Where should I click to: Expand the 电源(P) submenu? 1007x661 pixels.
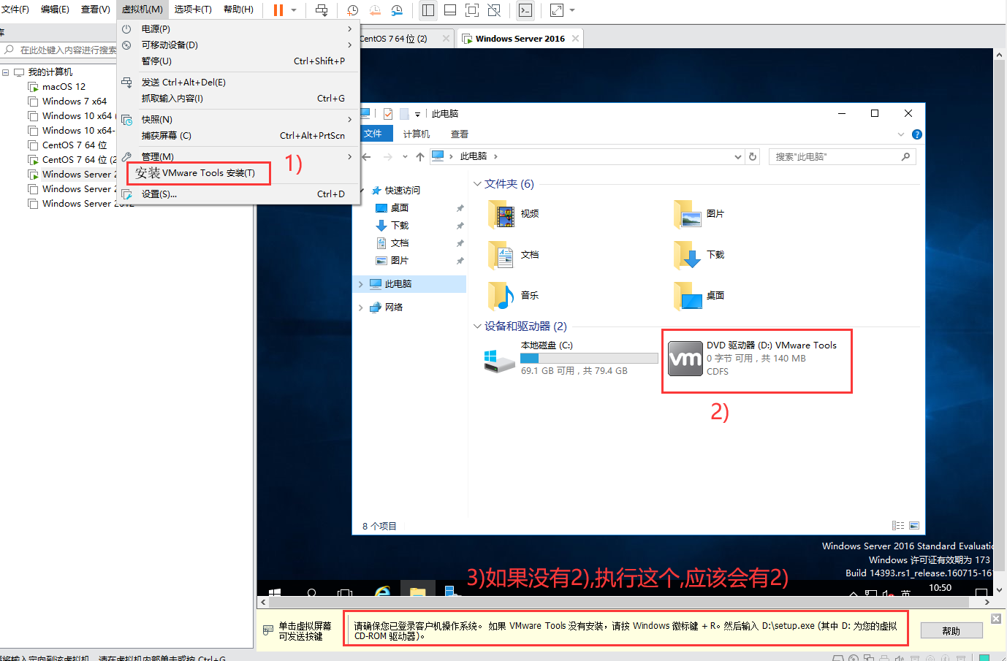click(x=238, y=29)
